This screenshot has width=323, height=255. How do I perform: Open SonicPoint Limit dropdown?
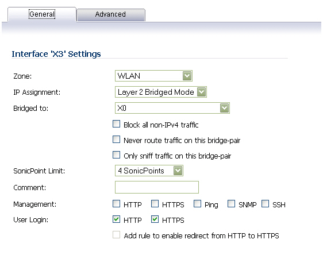point(149,171)
